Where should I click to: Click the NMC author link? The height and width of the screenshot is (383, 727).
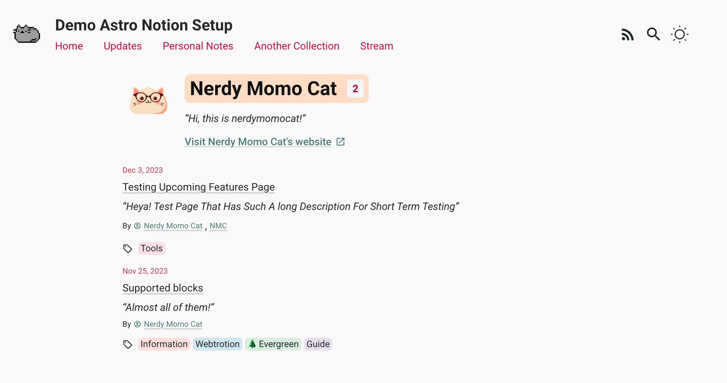(218, 226)
